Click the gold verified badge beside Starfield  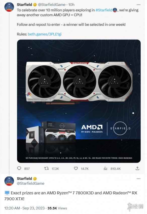tap(35, 5)
